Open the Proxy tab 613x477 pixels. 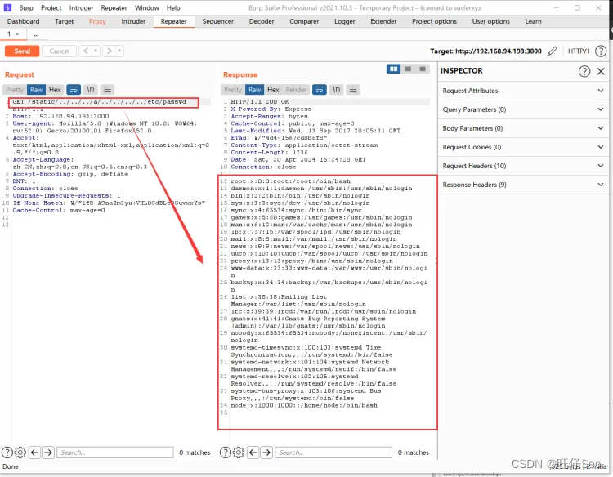point(97,21)
